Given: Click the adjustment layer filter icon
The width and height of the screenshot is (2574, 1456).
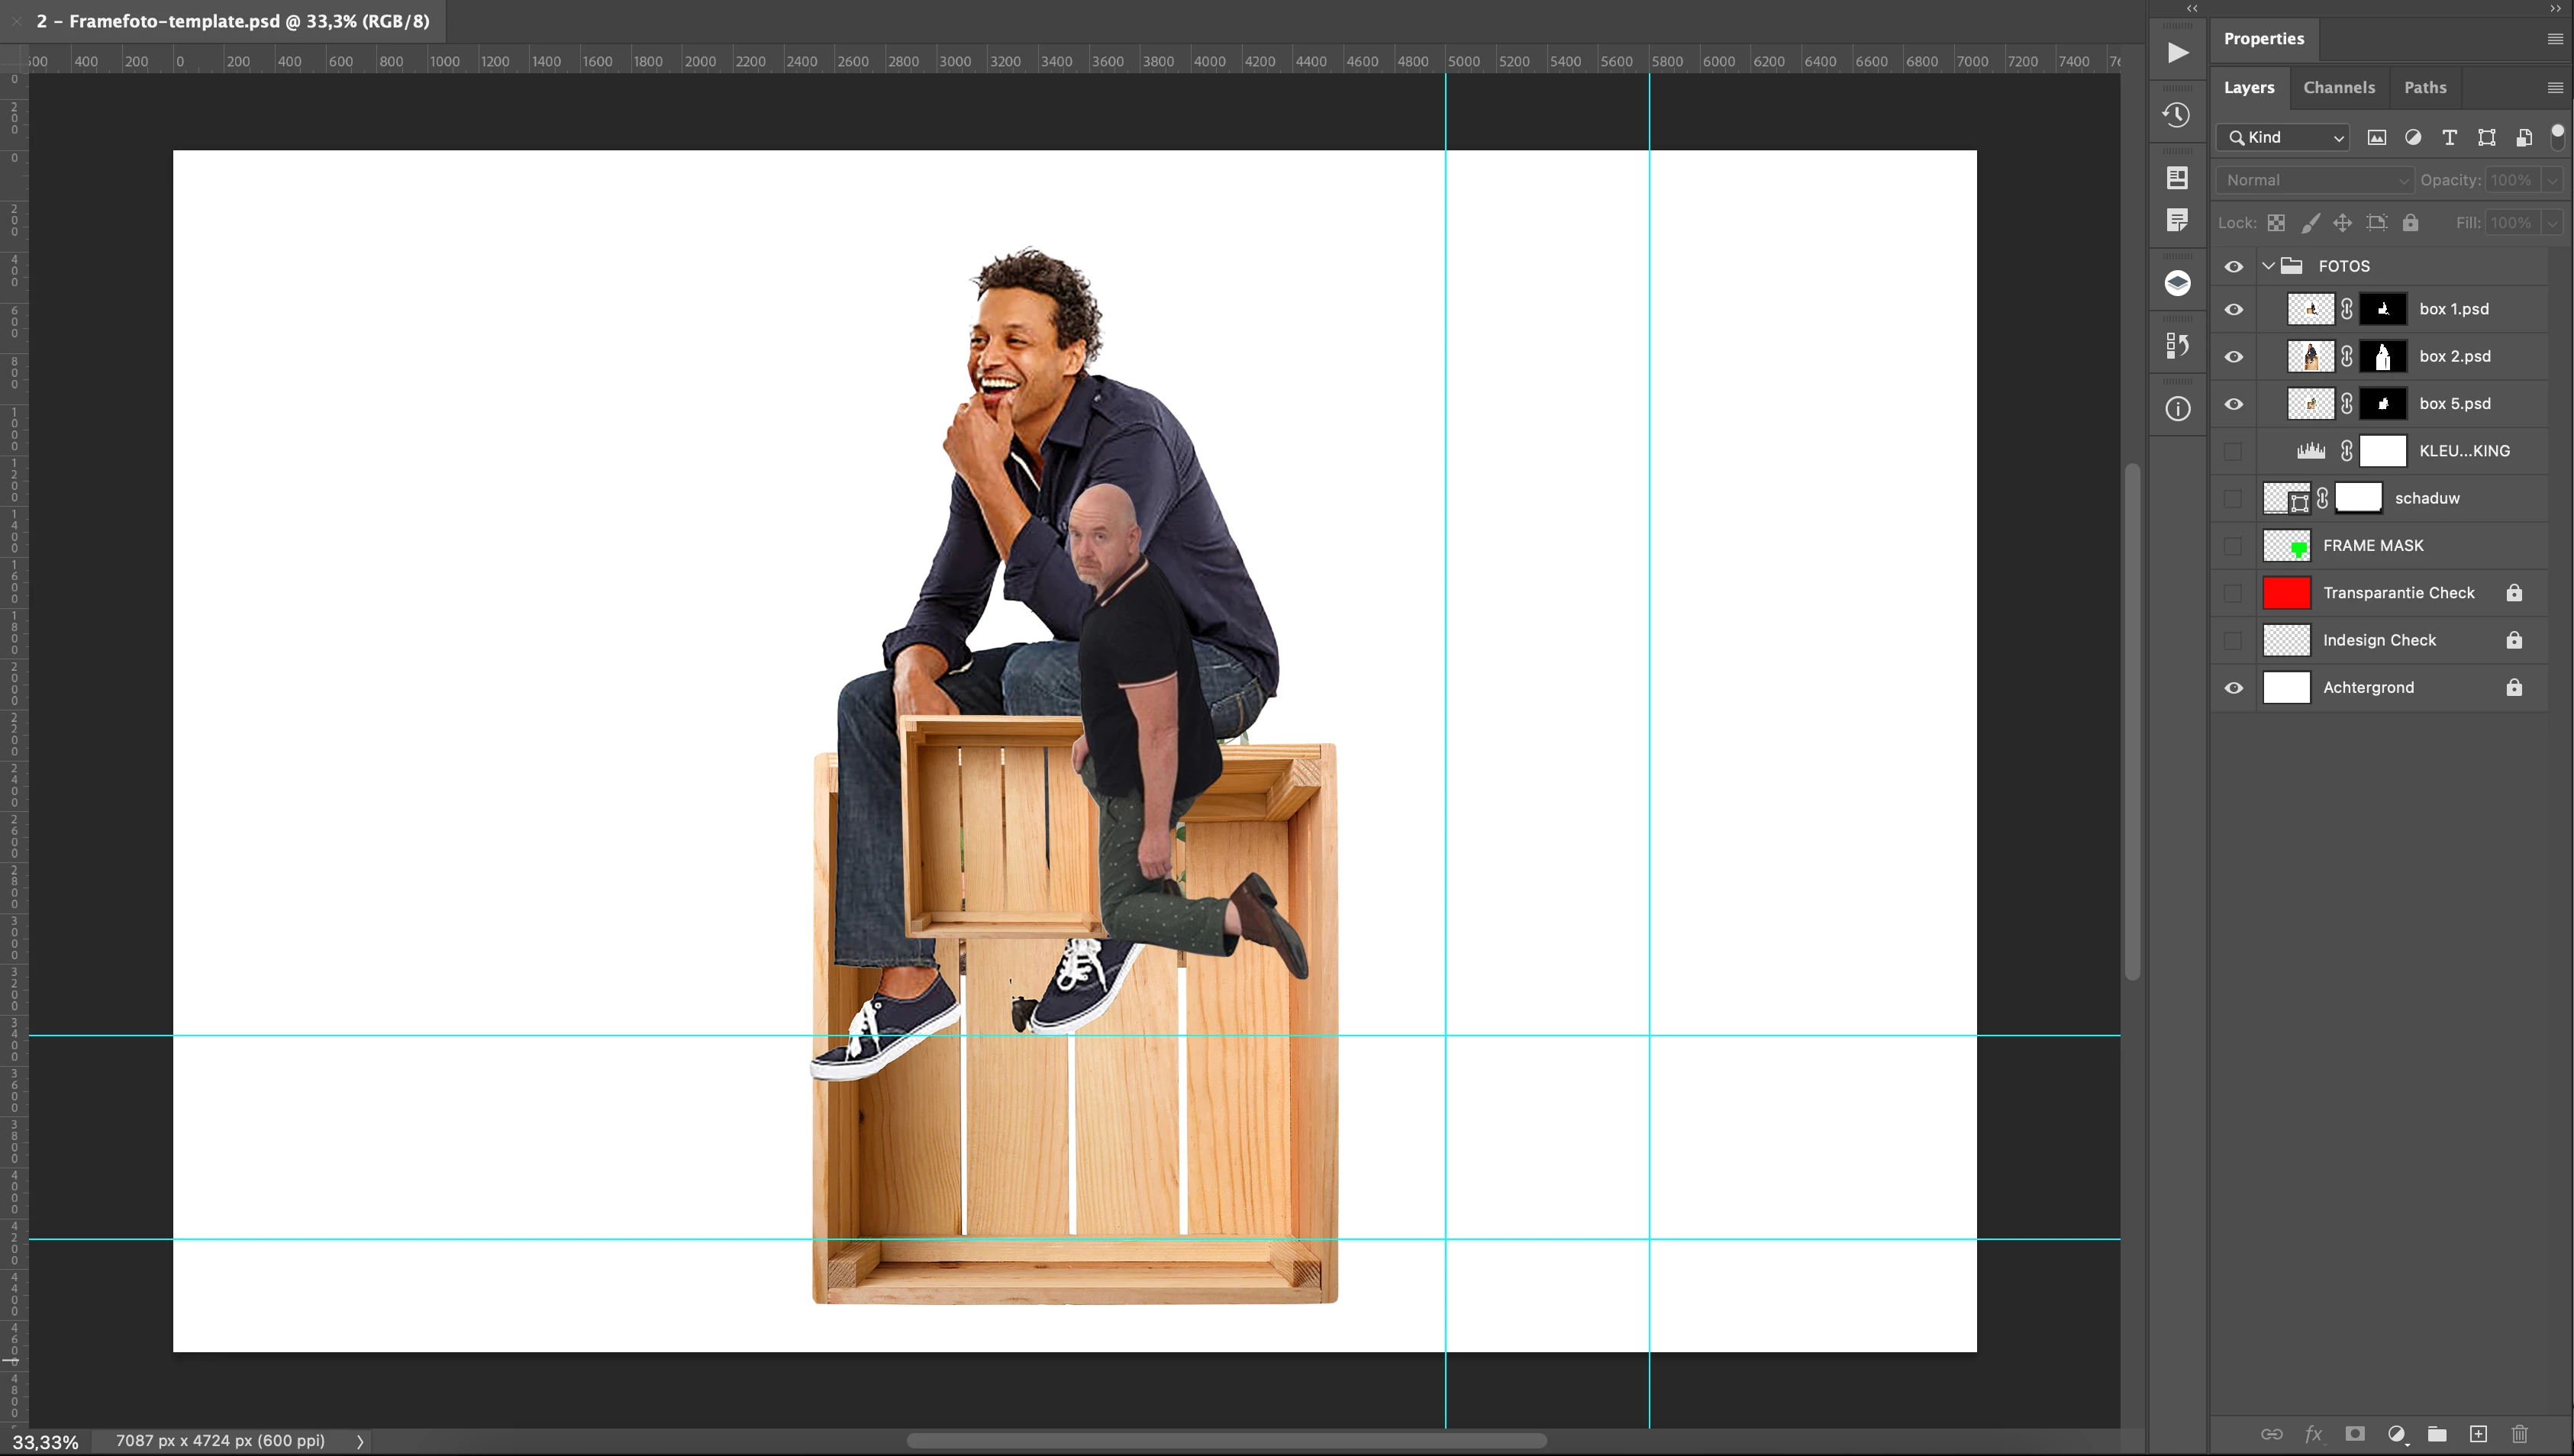Looking at the screenshot, I should point(2413,138).
